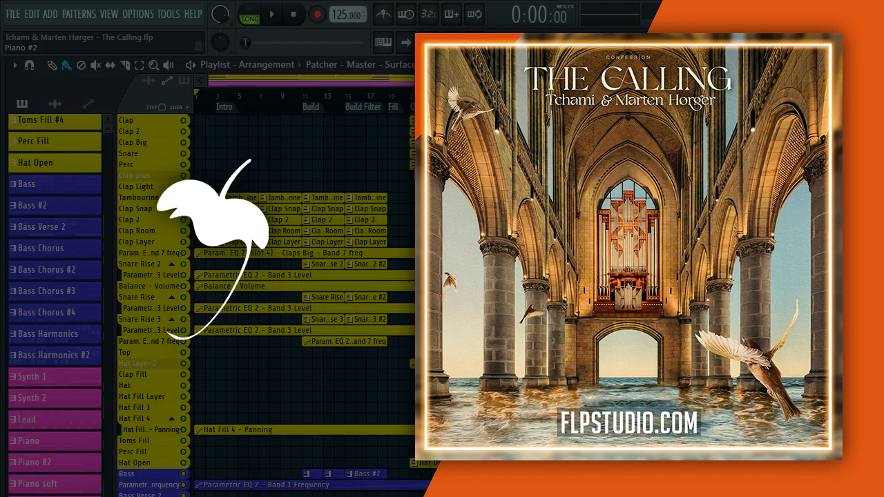884x497 pixels.
Task: Open playlist options arrow menu
Action: [15, 65]
